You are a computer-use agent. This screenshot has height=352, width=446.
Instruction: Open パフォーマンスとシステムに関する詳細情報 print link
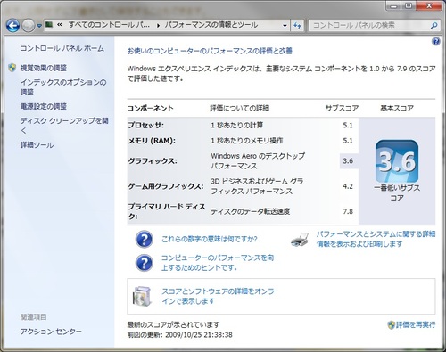(x=376, y=239)
